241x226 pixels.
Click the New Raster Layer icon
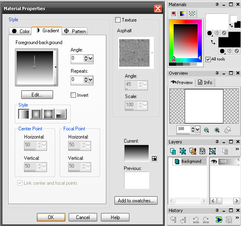(x=173, y=151)
